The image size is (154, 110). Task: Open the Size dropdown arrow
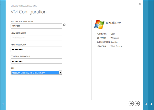point(61,73)
